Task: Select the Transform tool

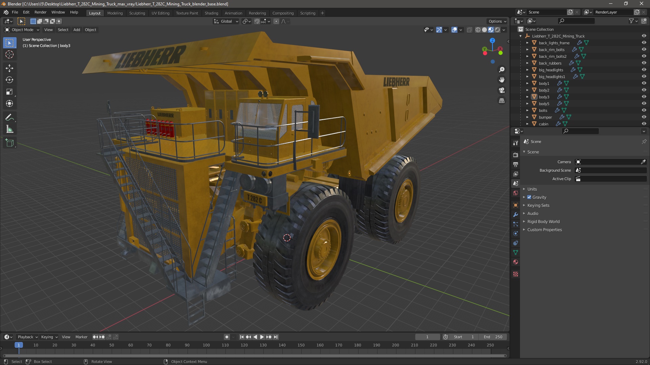Action: (x=9, y=104)
